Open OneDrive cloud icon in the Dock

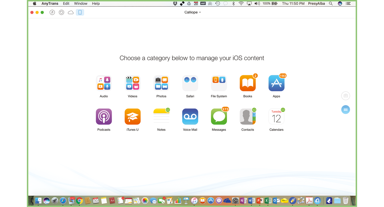(227, 201)
